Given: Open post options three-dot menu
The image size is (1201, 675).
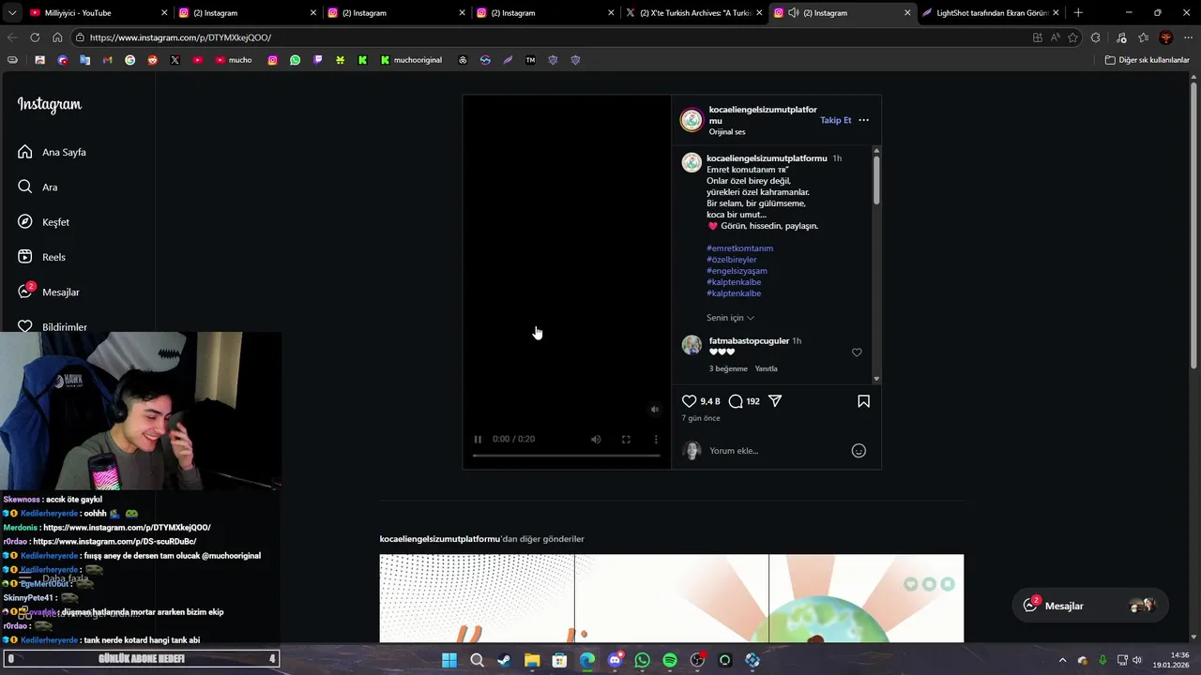Looking at the screenshot, I should tap(863, 120).
